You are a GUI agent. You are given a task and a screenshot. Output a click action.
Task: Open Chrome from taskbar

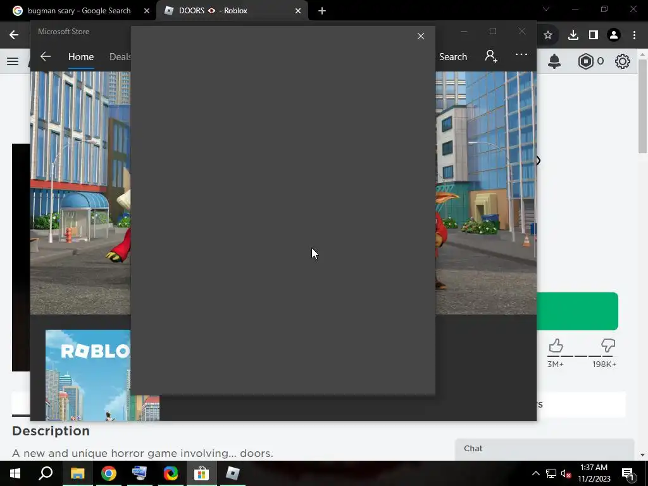[108, 473]
